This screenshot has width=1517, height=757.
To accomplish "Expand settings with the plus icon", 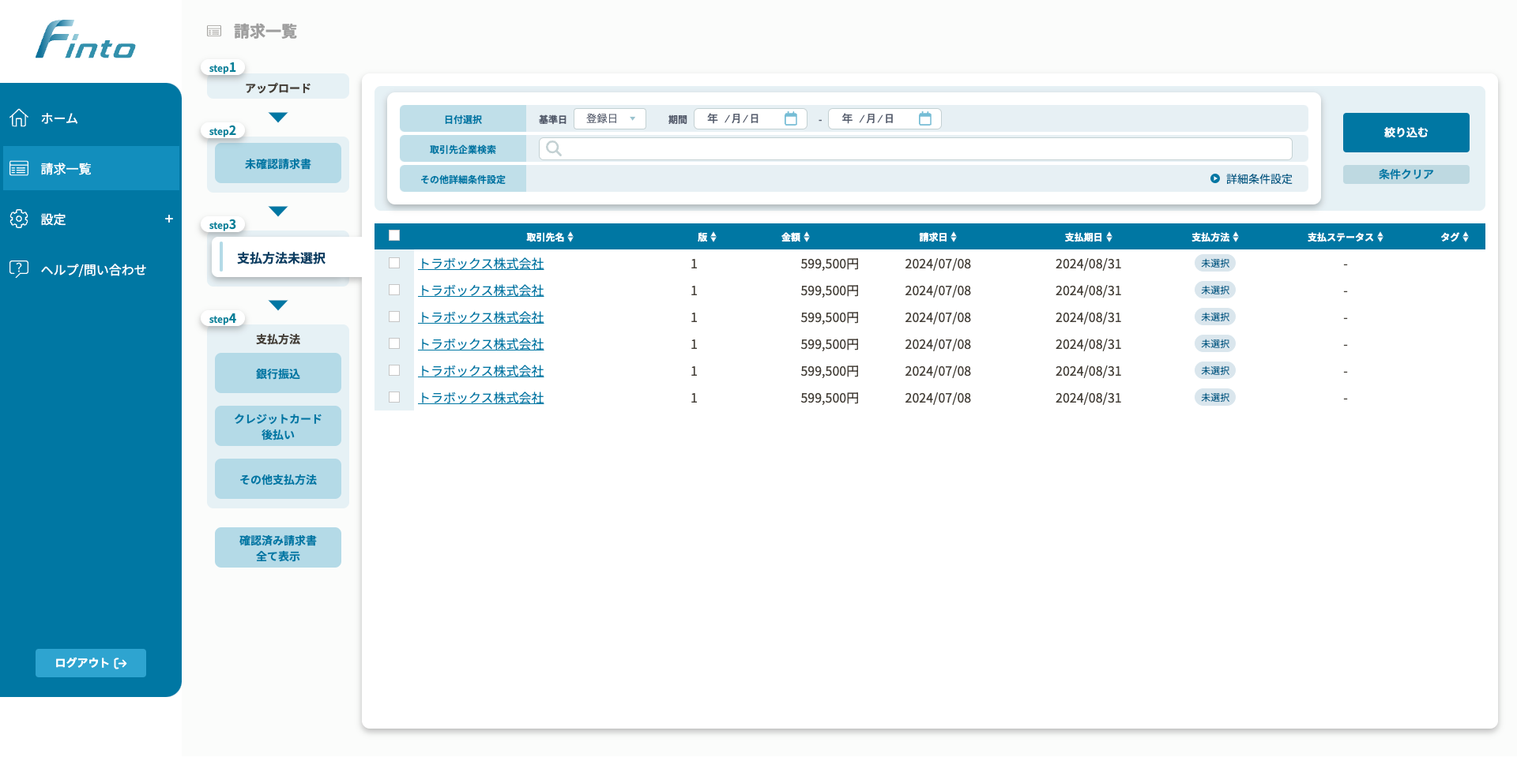I will tap(168, 219).
